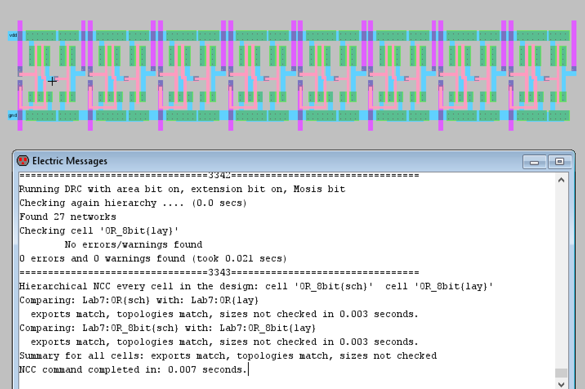Select the gnd export label
Screen dimensions: 585x389
(13, 115)
